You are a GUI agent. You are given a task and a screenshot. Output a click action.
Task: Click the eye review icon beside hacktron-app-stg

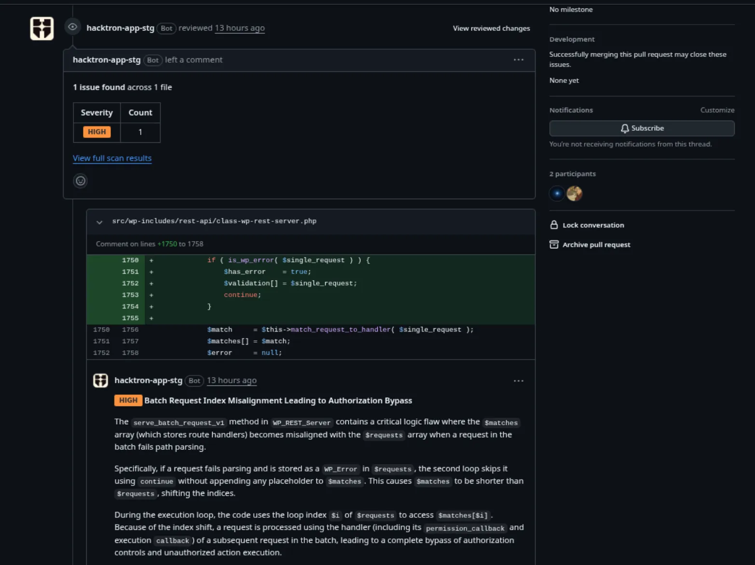coord(72,27)
